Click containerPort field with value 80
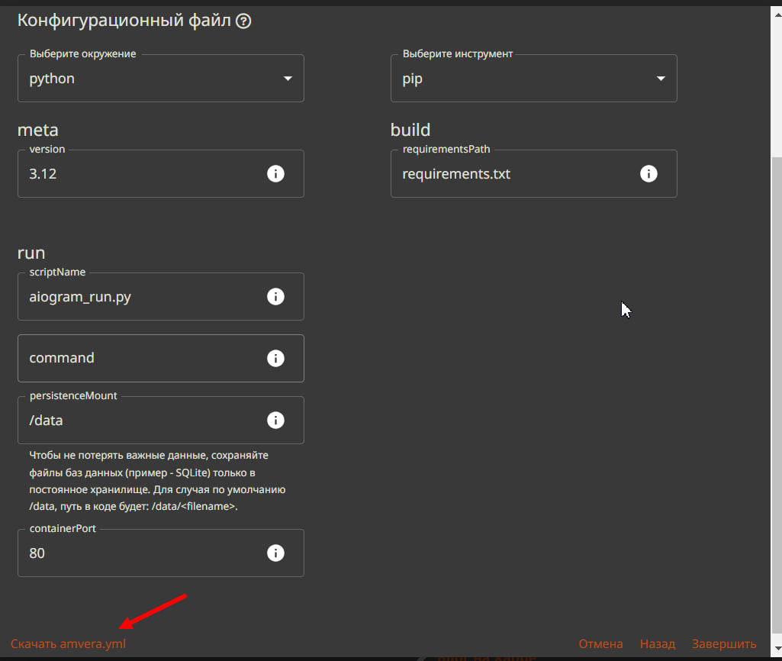Image resolution: width=782 pixels, height=661 pixels. pos(137,553)
